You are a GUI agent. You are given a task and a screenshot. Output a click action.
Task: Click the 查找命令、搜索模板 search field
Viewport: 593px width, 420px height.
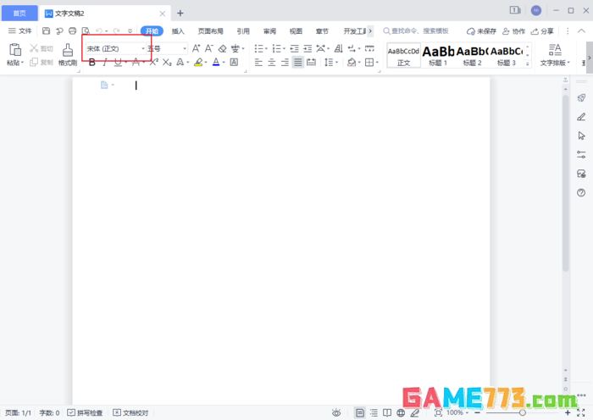click(x=419, y=30)
